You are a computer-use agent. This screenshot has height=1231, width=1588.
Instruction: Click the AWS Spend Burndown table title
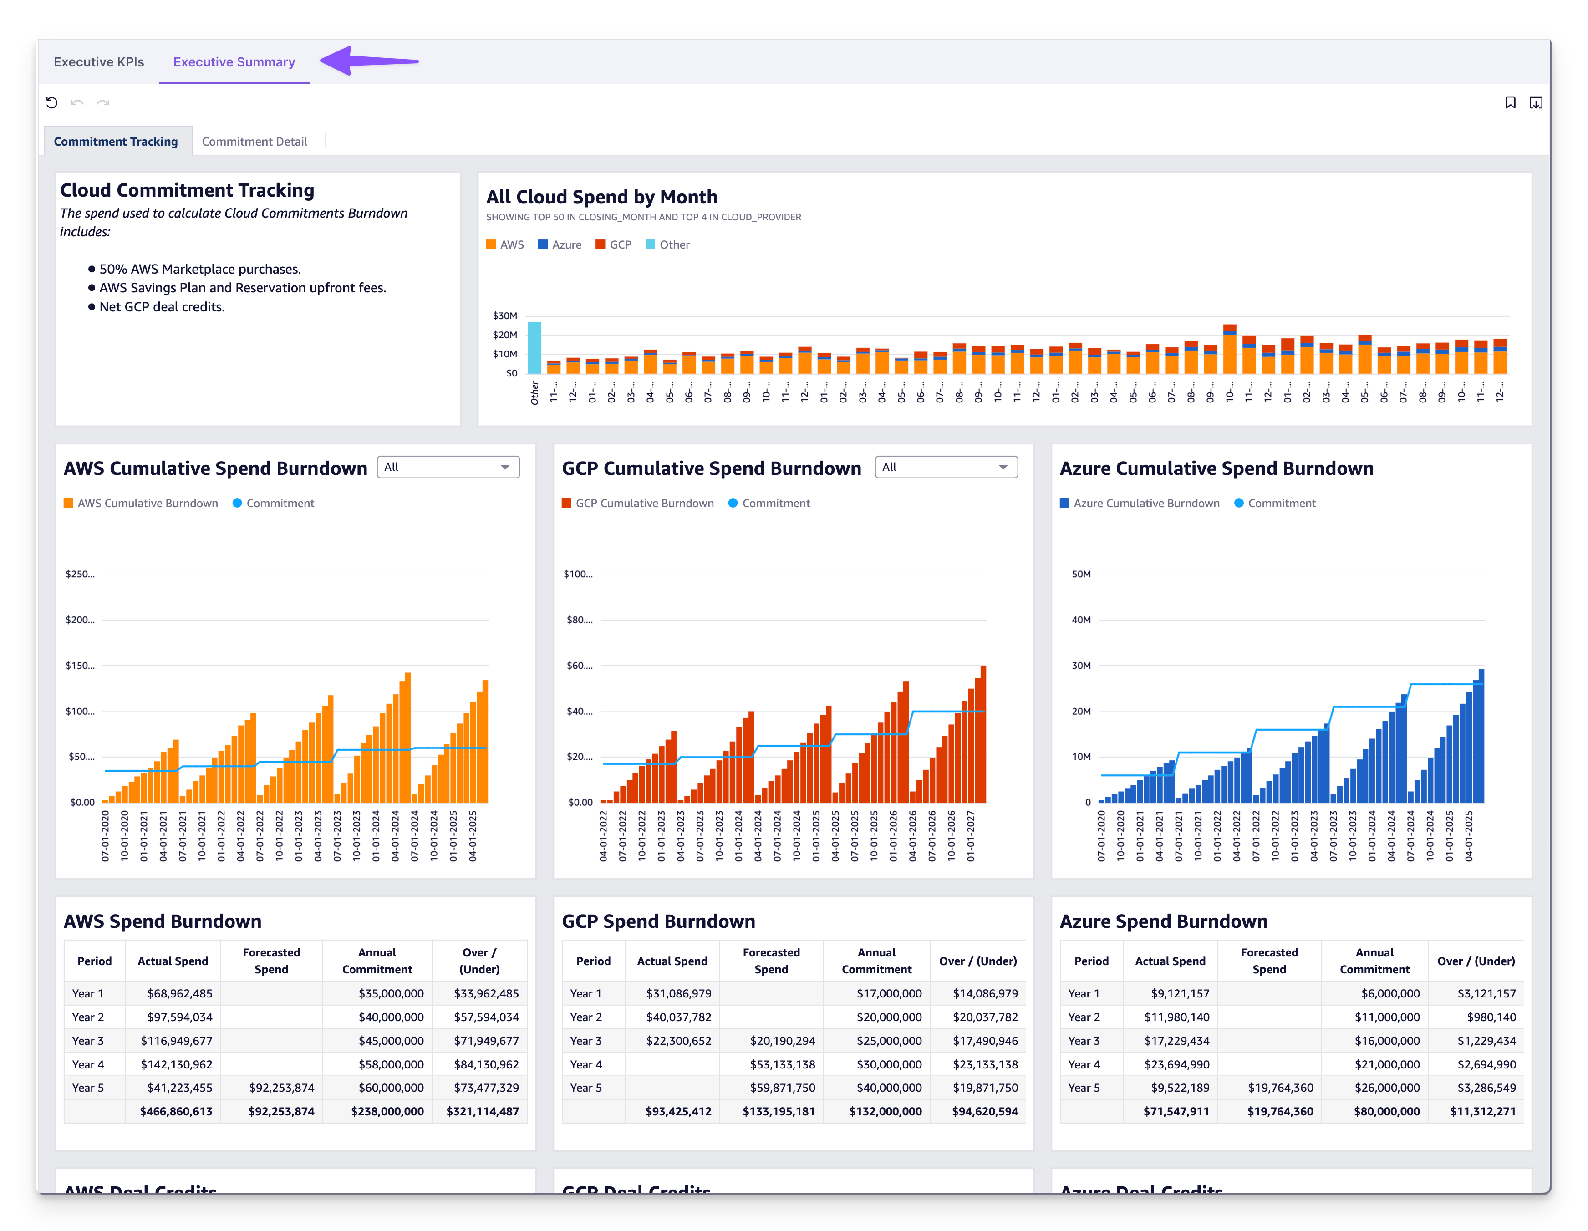pos(162,921)
